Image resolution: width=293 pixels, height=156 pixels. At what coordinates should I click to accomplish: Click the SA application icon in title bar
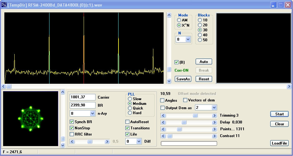click(x=4, y=5)
